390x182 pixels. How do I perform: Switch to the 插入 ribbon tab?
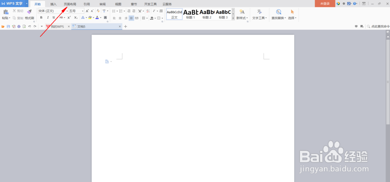click(x=53, y=4)
